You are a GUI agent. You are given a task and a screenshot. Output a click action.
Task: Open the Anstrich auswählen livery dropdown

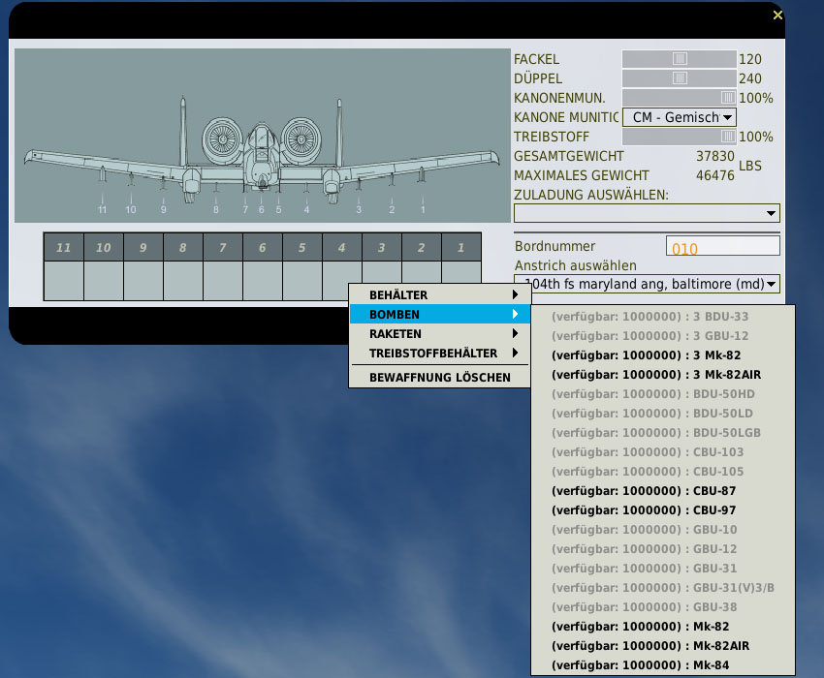(647, 284)
